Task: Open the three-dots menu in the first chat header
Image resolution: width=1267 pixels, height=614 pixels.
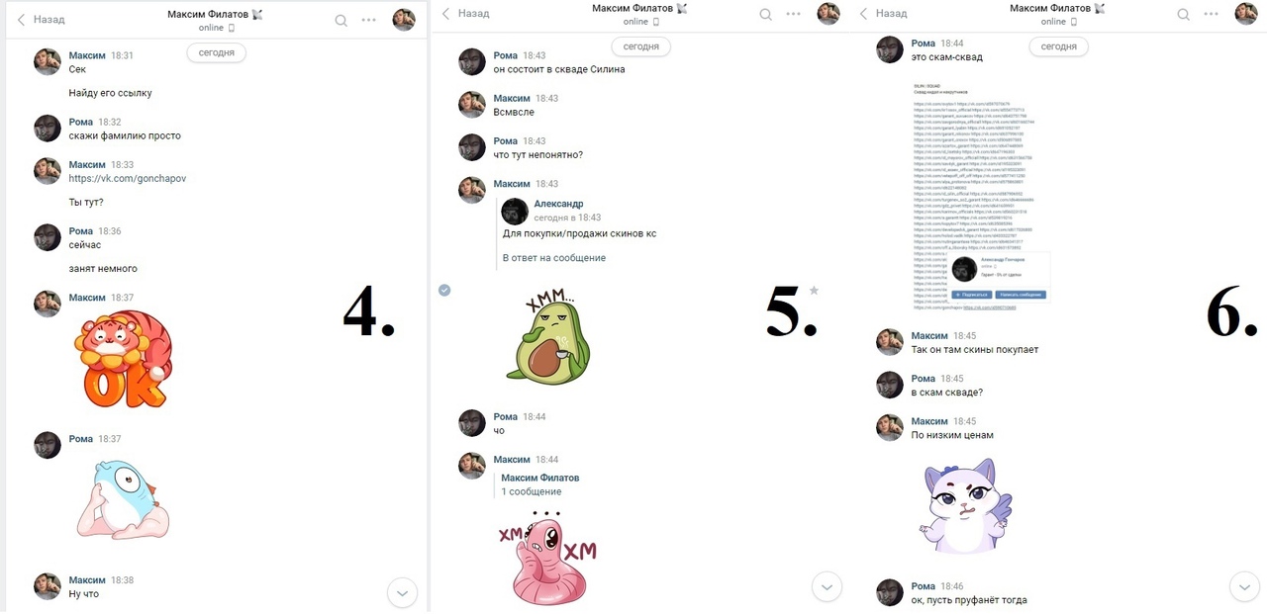Action: point(369,20)
